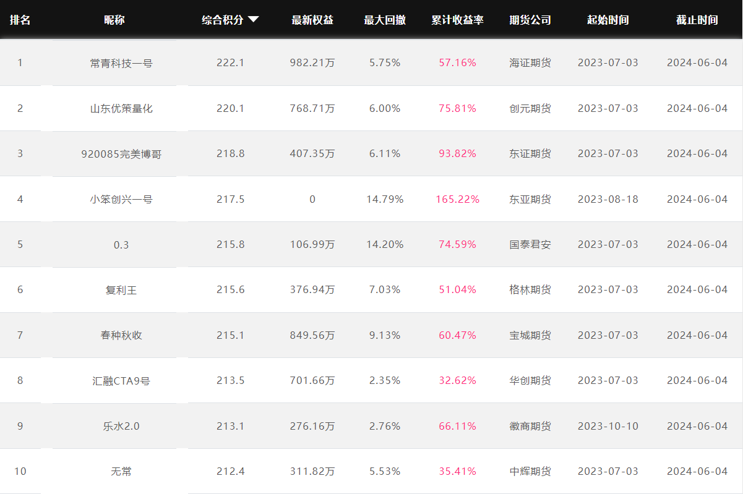Click the 昵称 column header
Image resolution: width=743 pixels, height=494 pixels.
[114, 20]
